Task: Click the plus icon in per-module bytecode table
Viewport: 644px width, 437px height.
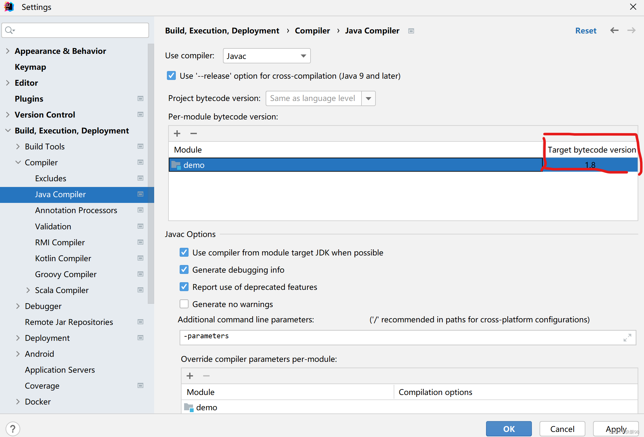Action: pyautogui.click(x=177, y=133)
